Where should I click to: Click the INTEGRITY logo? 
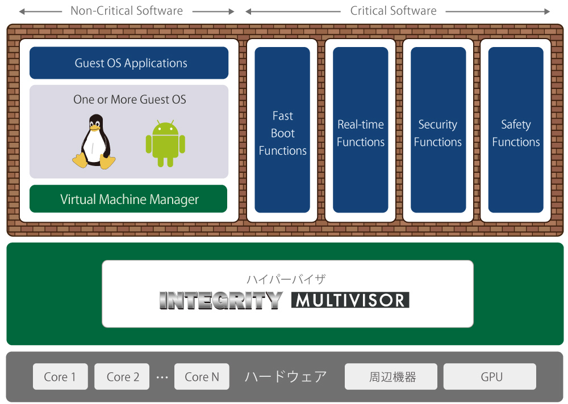pos(220,300)
